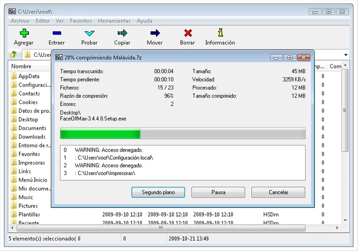Image resolution: width=358 pixels, height=251 pixels.
Task: Click the 7z icon in progress dialog title
Action: tap(59, 57)
